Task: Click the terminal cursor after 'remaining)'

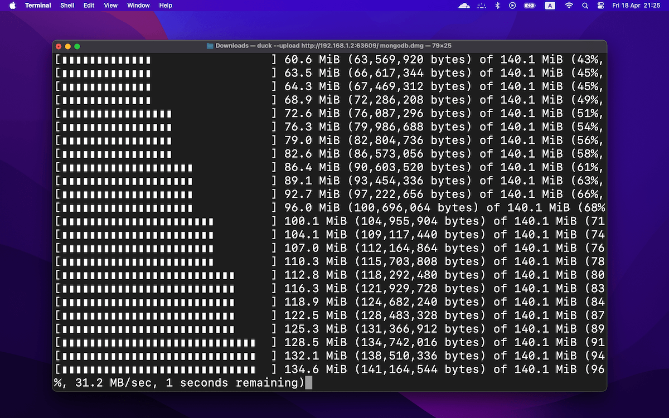Action: click(x=309, y=383)
